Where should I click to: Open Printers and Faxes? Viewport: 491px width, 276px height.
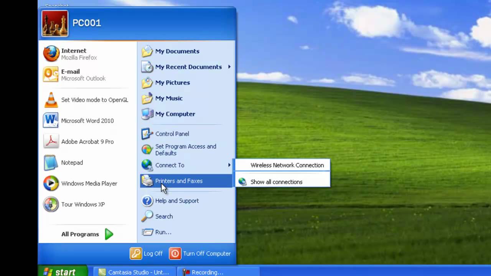[186, 181]
